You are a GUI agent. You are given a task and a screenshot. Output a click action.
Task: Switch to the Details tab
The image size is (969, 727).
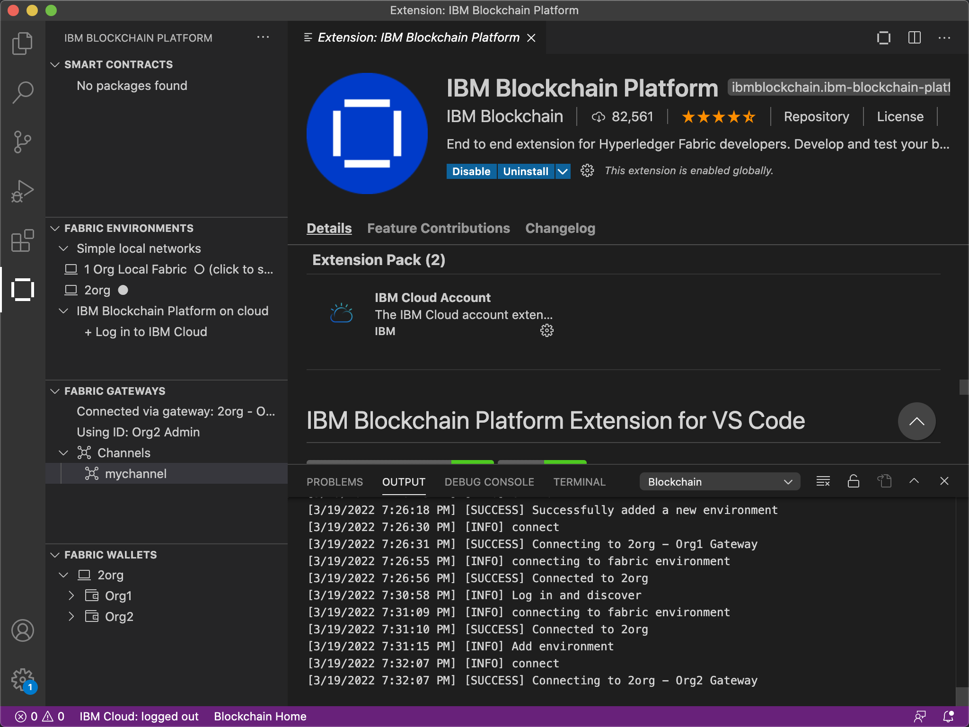tap(329, 228)
